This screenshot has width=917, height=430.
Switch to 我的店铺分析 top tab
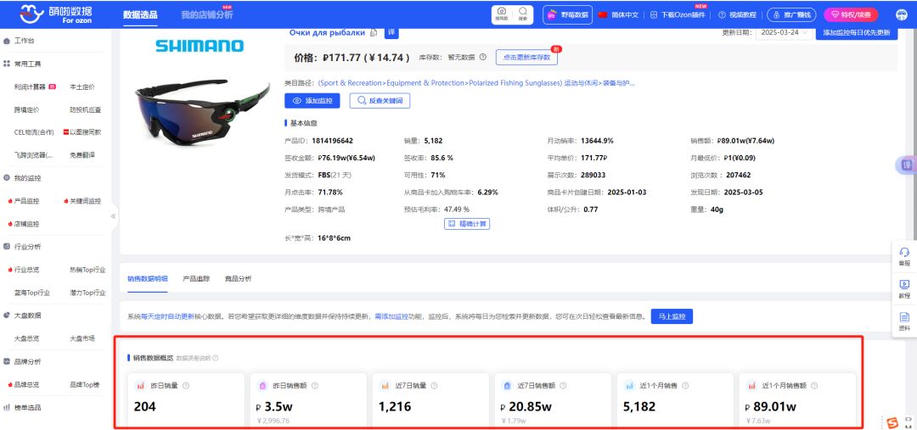pos(206,14)
